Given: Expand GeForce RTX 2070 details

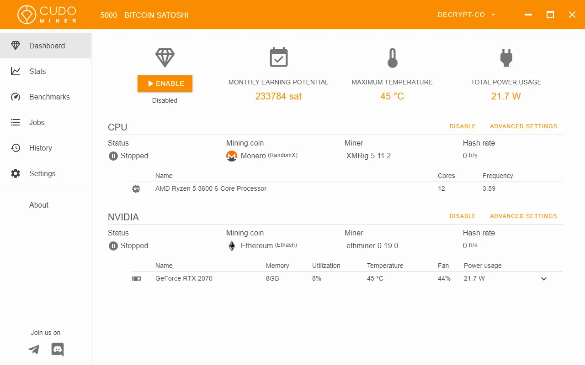Looking at the screenshot, I should coord(543,278).
